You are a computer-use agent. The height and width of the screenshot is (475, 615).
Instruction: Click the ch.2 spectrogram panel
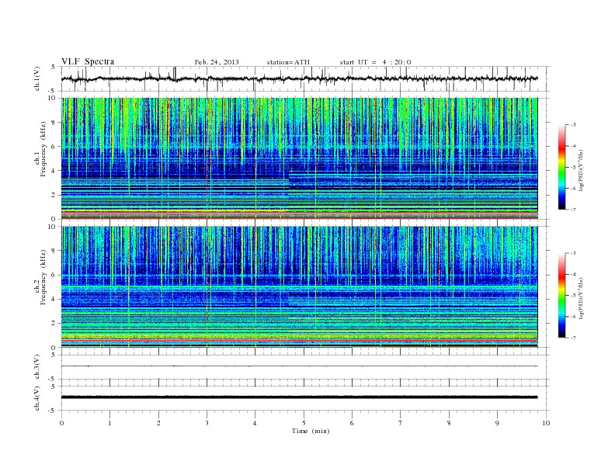coord(299,287)
